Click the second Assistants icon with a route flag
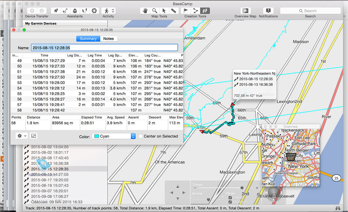Viewport: 348px width, 212px height. tap(65, 11)
